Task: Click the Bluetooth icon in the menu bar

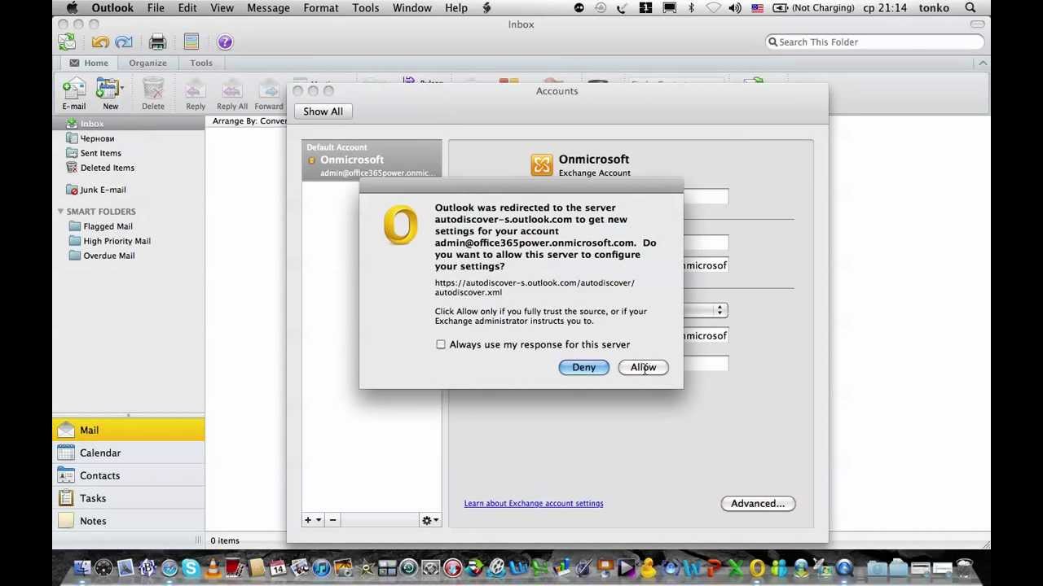Action: pyautogui.click(x=691, y=8)
